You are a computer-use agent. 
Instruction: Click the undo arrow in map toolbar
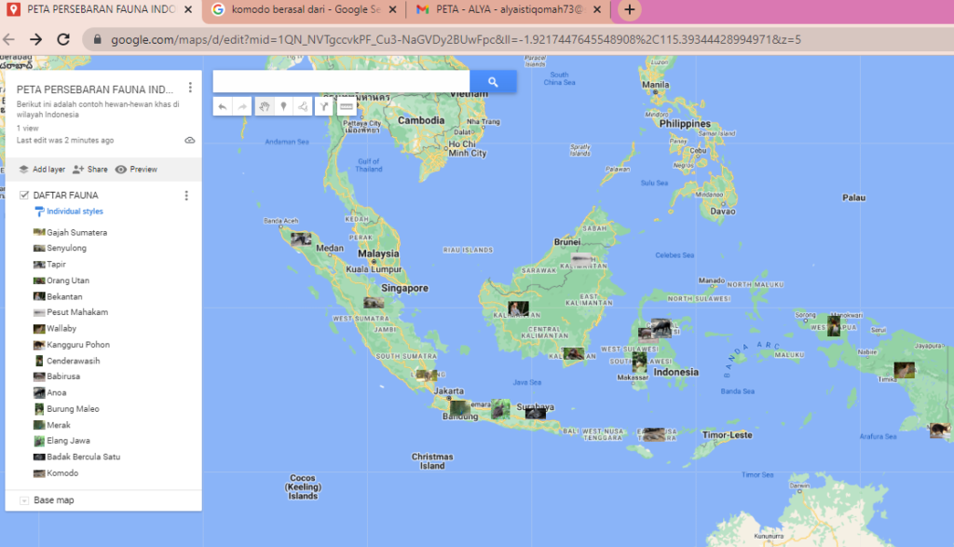222,107
